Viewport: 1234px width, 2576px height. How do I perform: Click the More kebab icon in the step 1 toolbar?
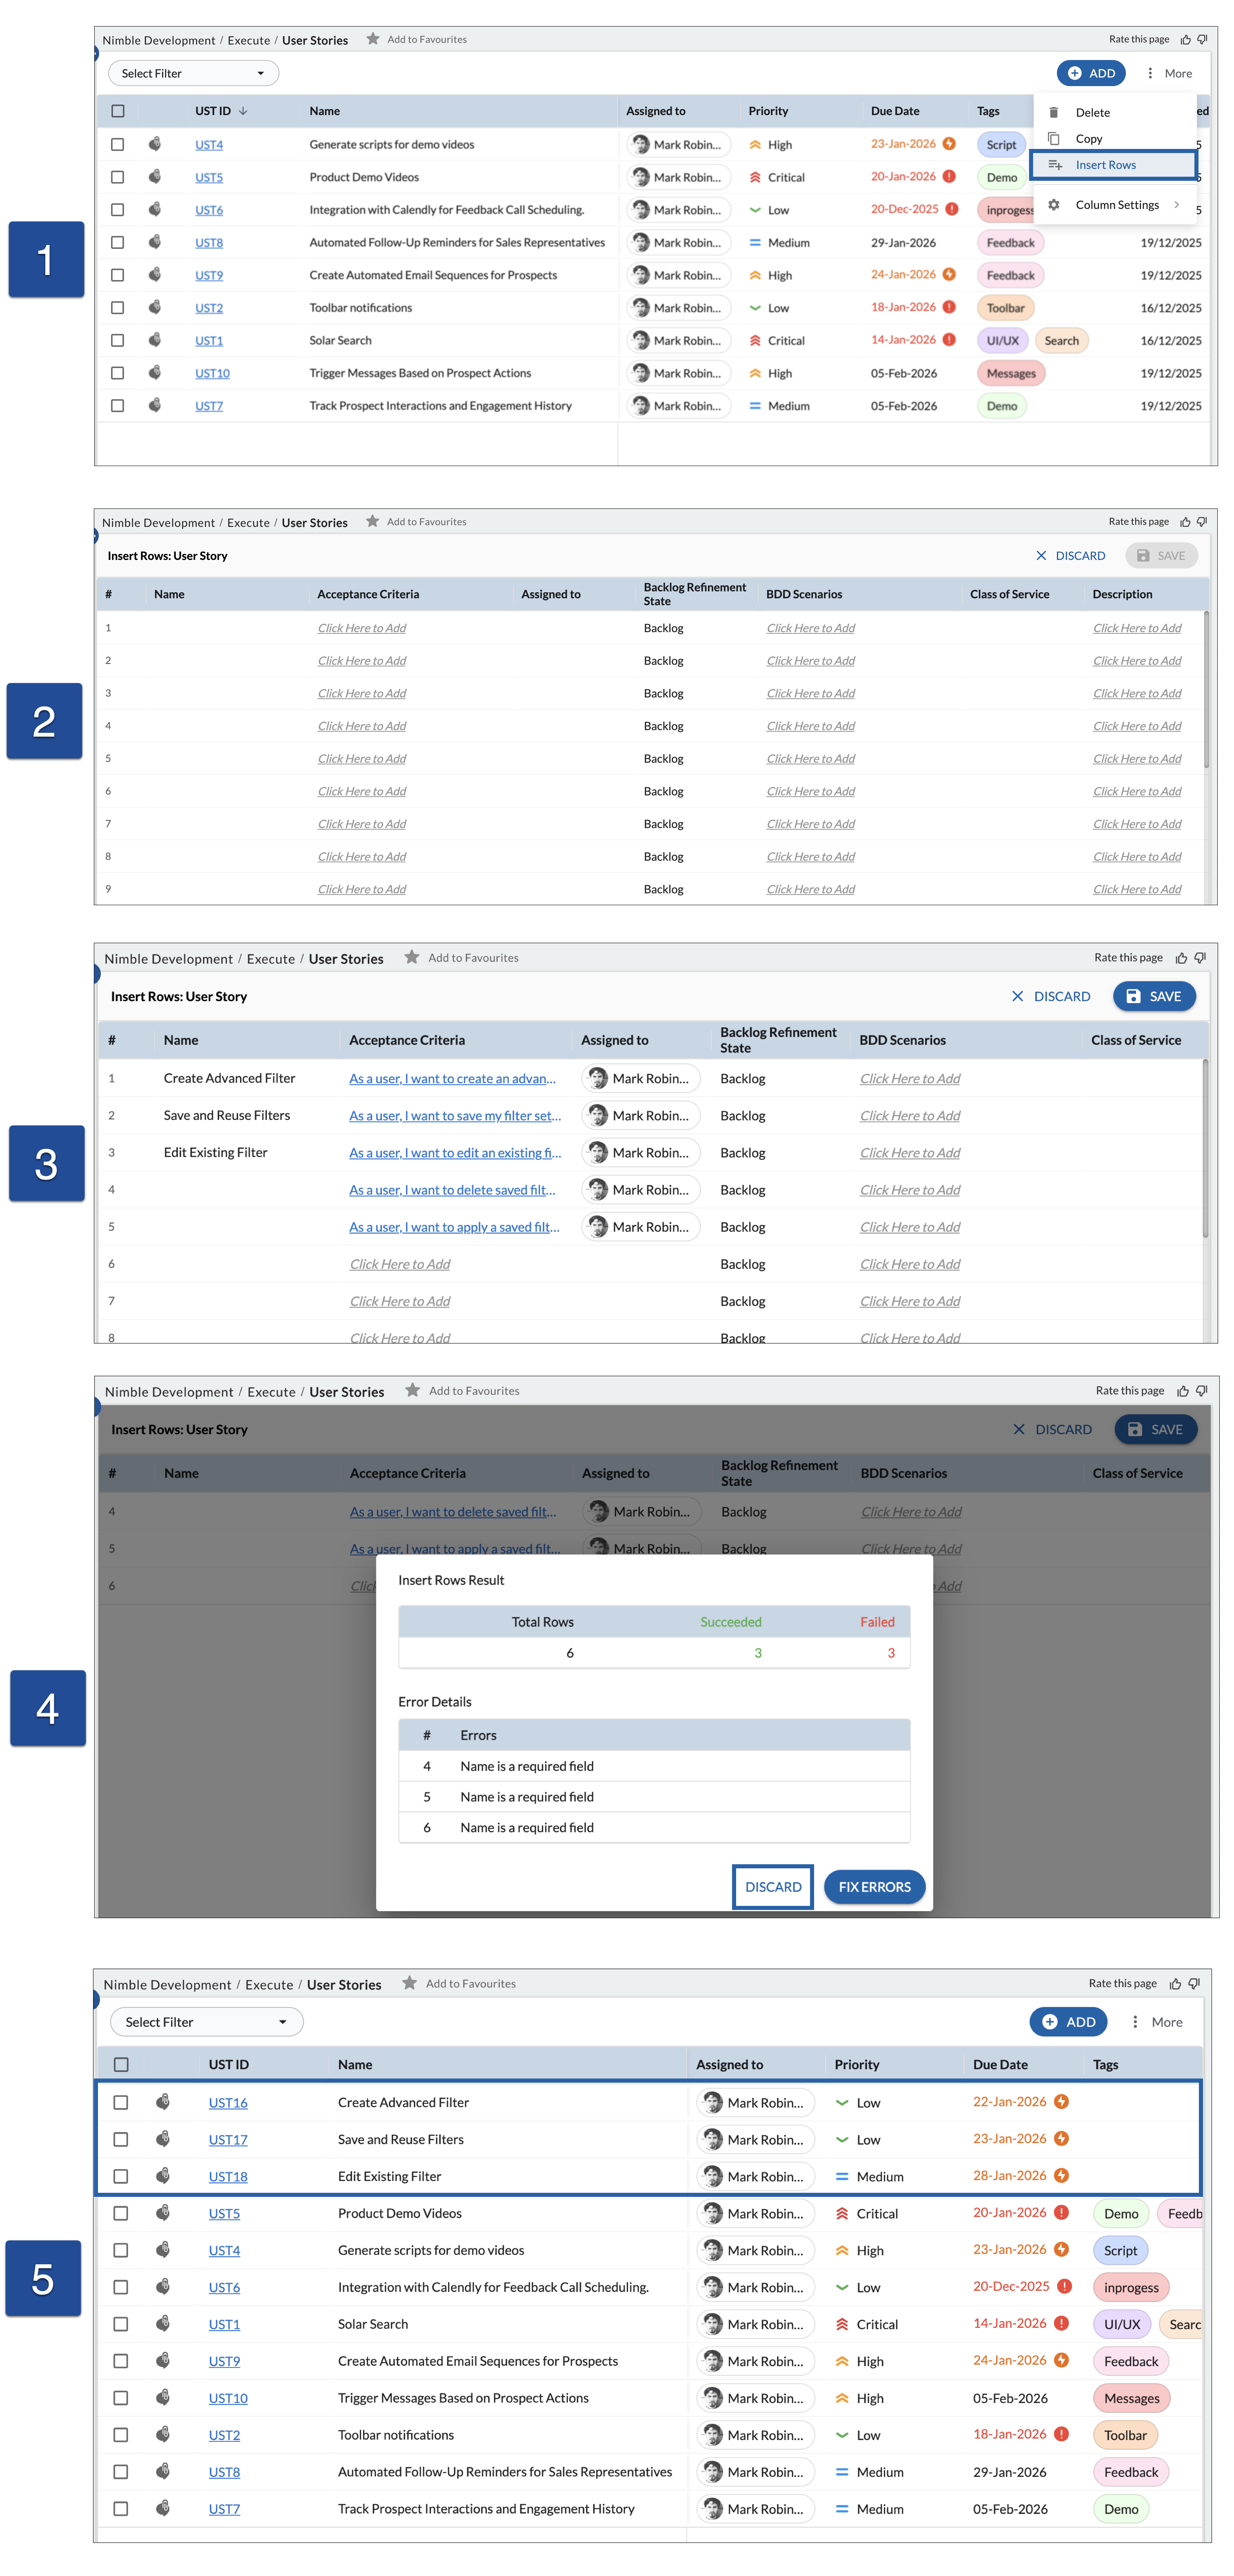[1150, 73]
